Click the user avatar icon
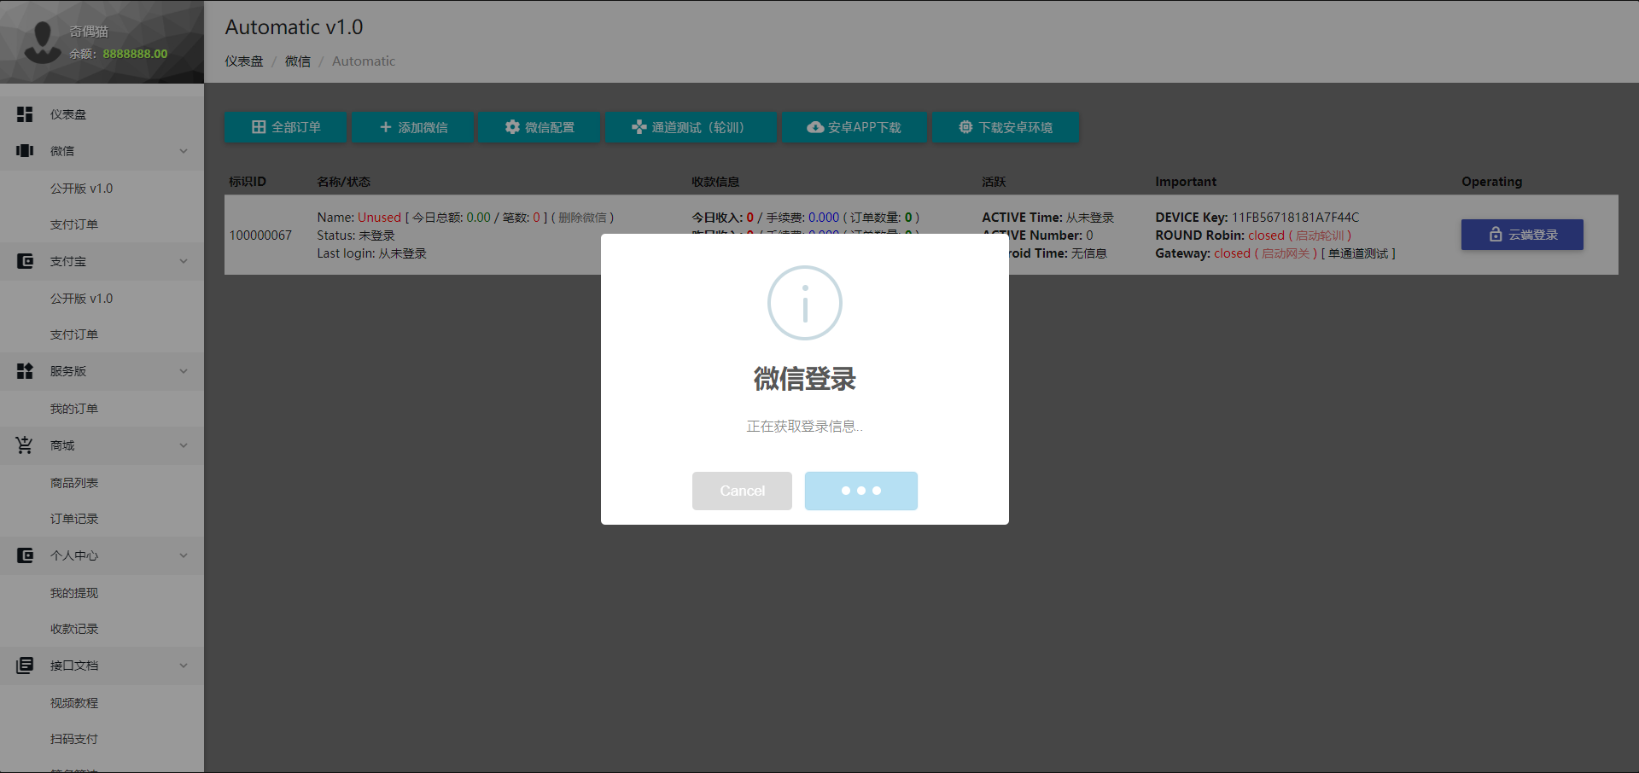Screen dimensions: 1639x773 coord(42,42)
